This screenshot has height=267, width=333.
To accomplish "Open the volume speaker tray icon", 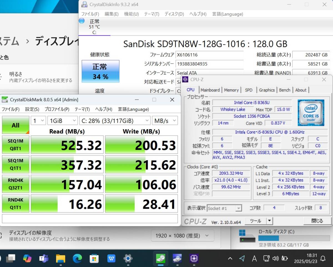I will (275, 258).
